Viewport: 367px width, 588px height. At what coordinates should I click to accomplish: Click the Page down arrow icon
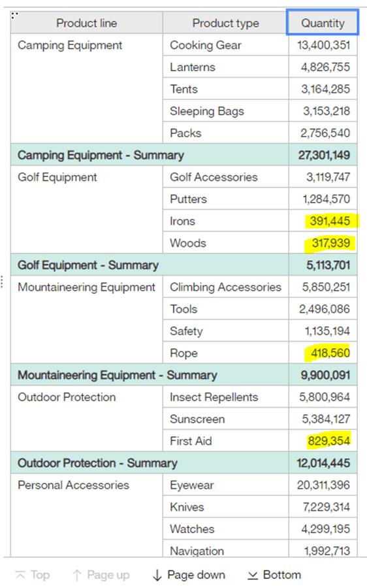click(x=157, y=575)
